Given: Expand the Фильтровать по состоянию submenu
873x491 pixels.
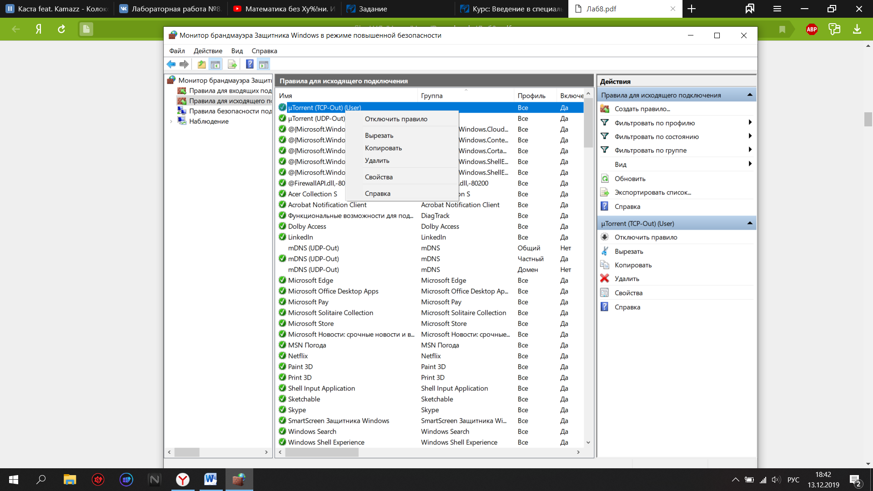Looking at the screenshot, I should pyautogui.click(x=750, y=136).
